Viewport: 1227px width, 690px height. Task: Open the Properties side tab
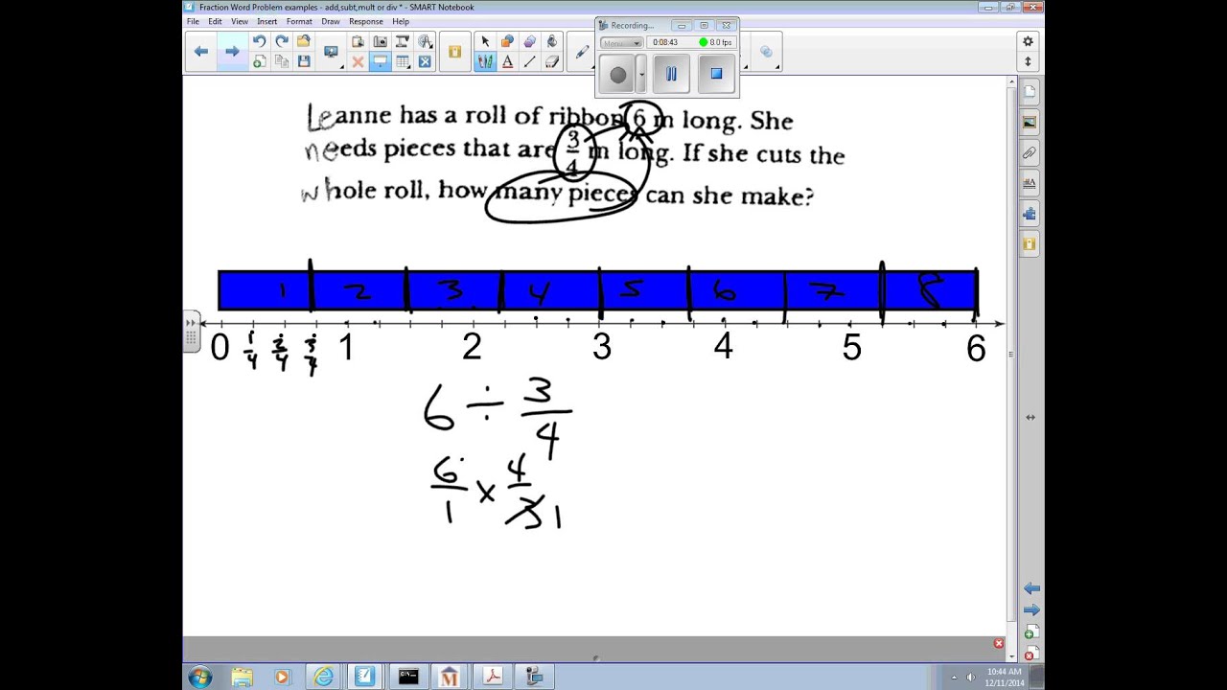[1030, 183]
